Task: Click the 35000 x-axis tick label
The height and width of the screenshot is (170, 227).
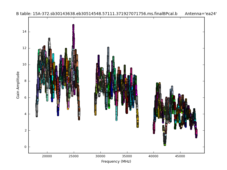Action: [127, 156]
